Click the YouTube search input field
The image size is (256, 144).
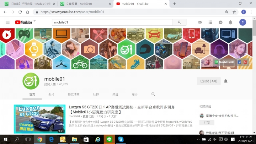tap(112, 22)
